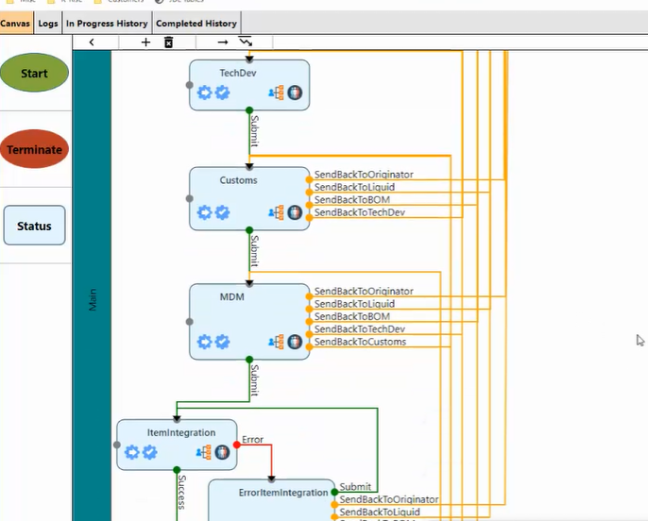The height and width of the screenshot is (521, 648).
Task: Click the Success label under ItemIntegration
Action: (181, 492)
